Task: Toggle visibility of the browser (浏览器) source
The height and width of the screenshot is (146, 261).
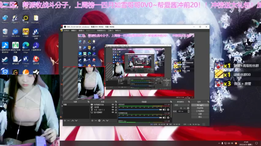Action: tap(113, 107)
